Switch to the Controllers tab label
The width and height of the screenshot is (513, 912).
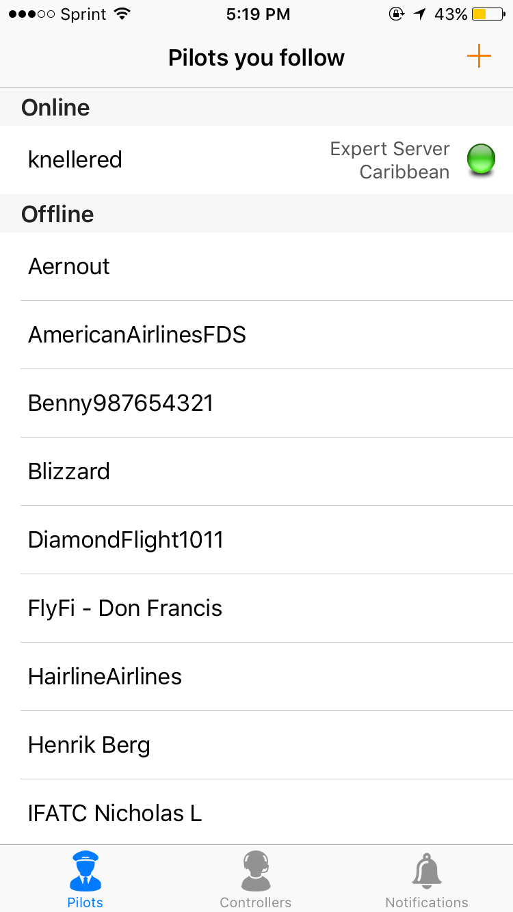point(256,902)
